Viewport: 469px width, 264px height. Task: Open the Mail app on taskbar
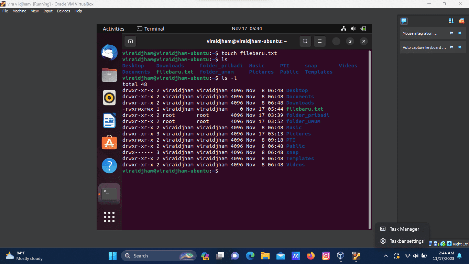click(x=281, y=256)
